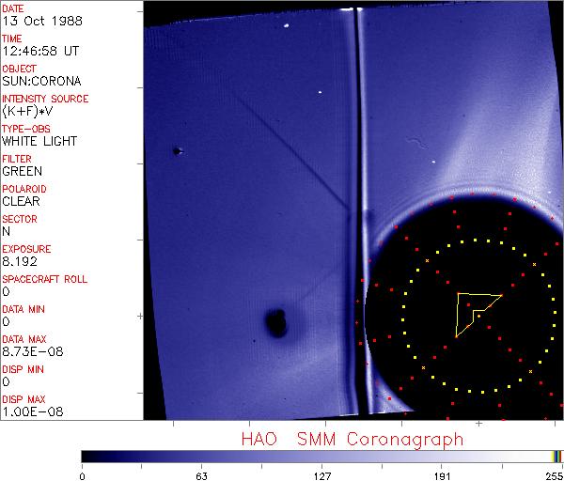Click the 'WHITE LIGHT' observation type value
This screenshot has width=564, height=481.
pyautogui.click(x=39, y=142)
